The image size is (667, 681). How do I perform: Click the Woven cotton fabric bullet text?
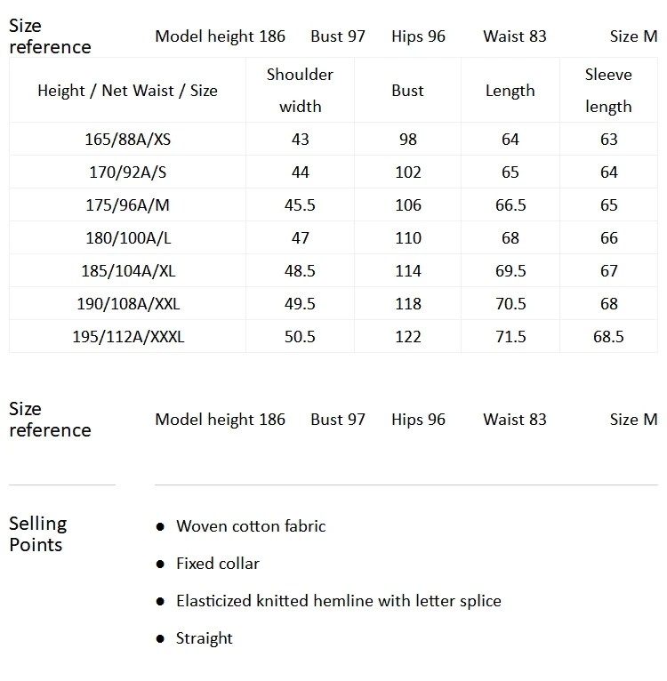pyautogui.click(x=251, y=526)
